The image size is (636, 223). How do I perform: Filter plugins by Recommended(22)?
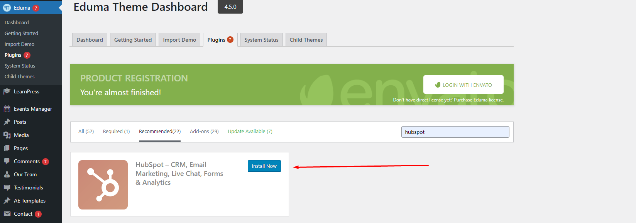pyautogui.click(x=160, y=132)
